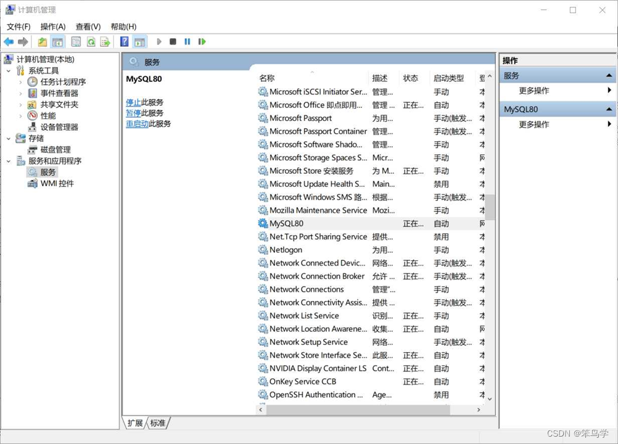Click the 暂停 this service link
Screen dimensions: 618x444
coord(133,113)
